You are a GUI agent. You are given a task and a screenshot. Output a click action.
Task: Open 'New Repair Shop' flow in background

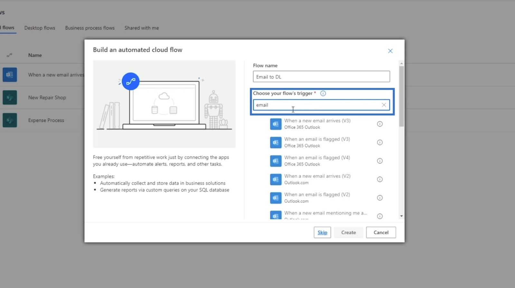[47, 97]
